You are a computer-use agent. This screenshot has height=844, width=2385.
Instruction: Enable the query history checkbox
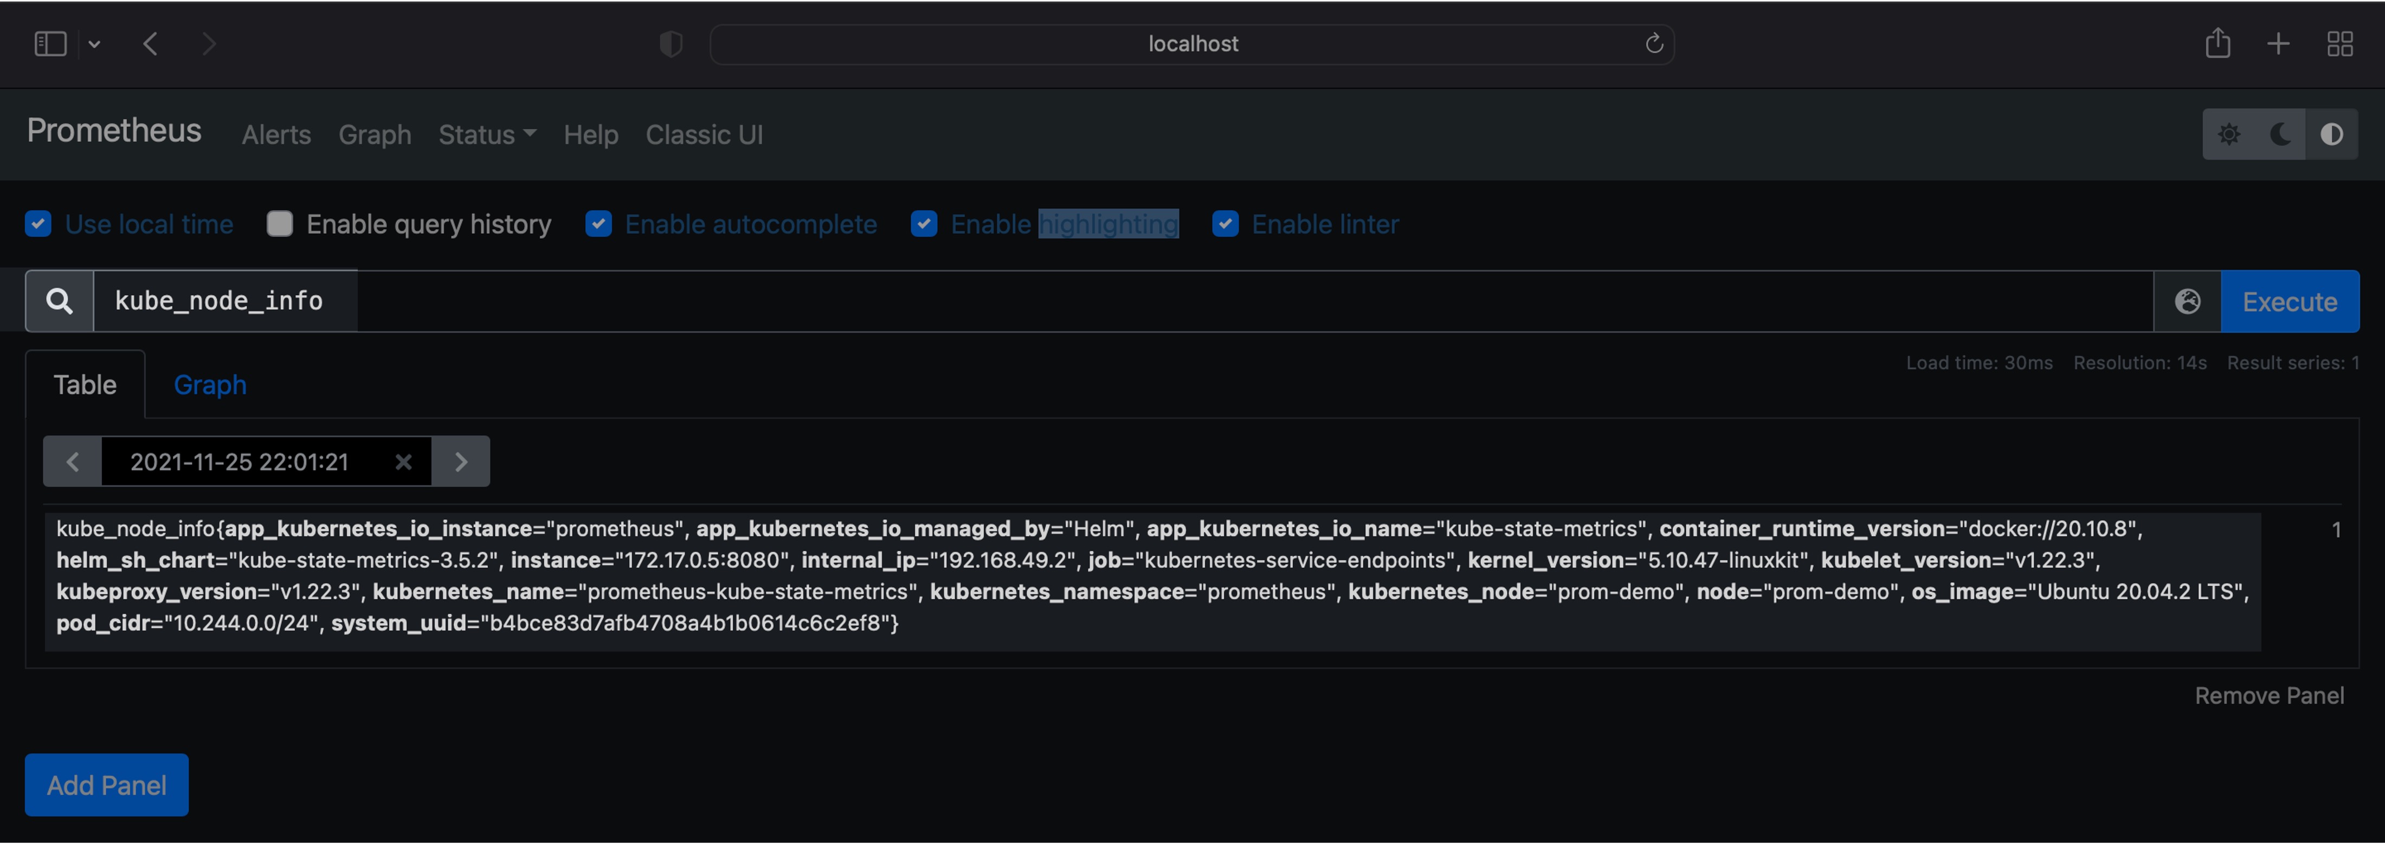[x=280, y=224]
